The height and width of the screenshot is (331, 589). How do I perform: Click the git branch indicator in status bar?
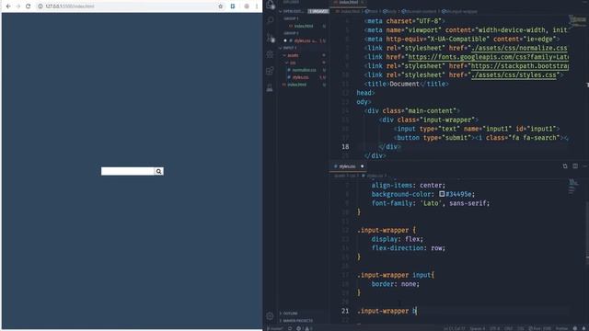(x=276, y=328)
